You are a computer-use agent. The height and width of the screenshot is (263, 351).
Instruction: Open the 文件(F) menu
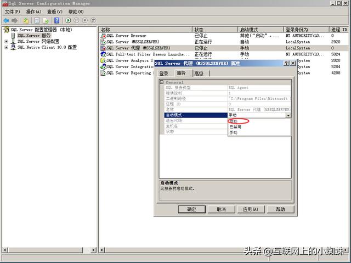pos(12,12)
